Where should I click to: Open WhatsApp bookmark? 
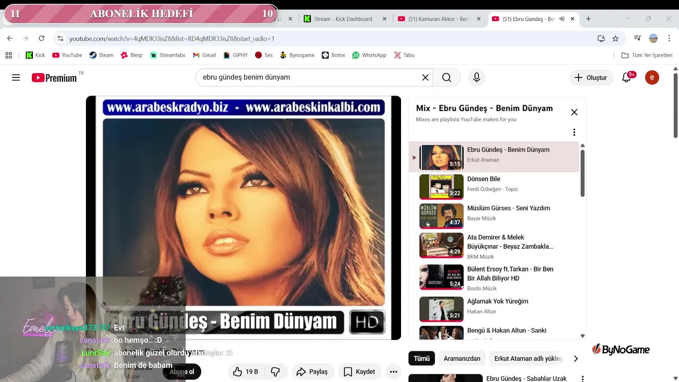(369, 55)
